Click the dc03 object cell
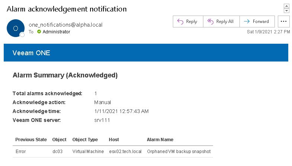This screenshot has height=166, width=292. point(58,152)
